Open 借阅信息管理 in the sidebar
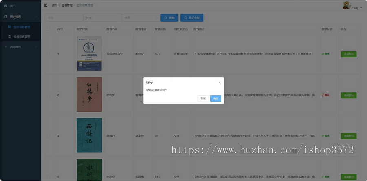 (x=20, y=36)
